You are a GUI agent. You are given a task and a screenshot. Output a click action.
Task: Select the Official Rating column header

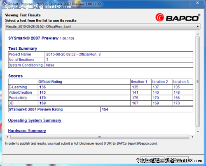(50, 82)
